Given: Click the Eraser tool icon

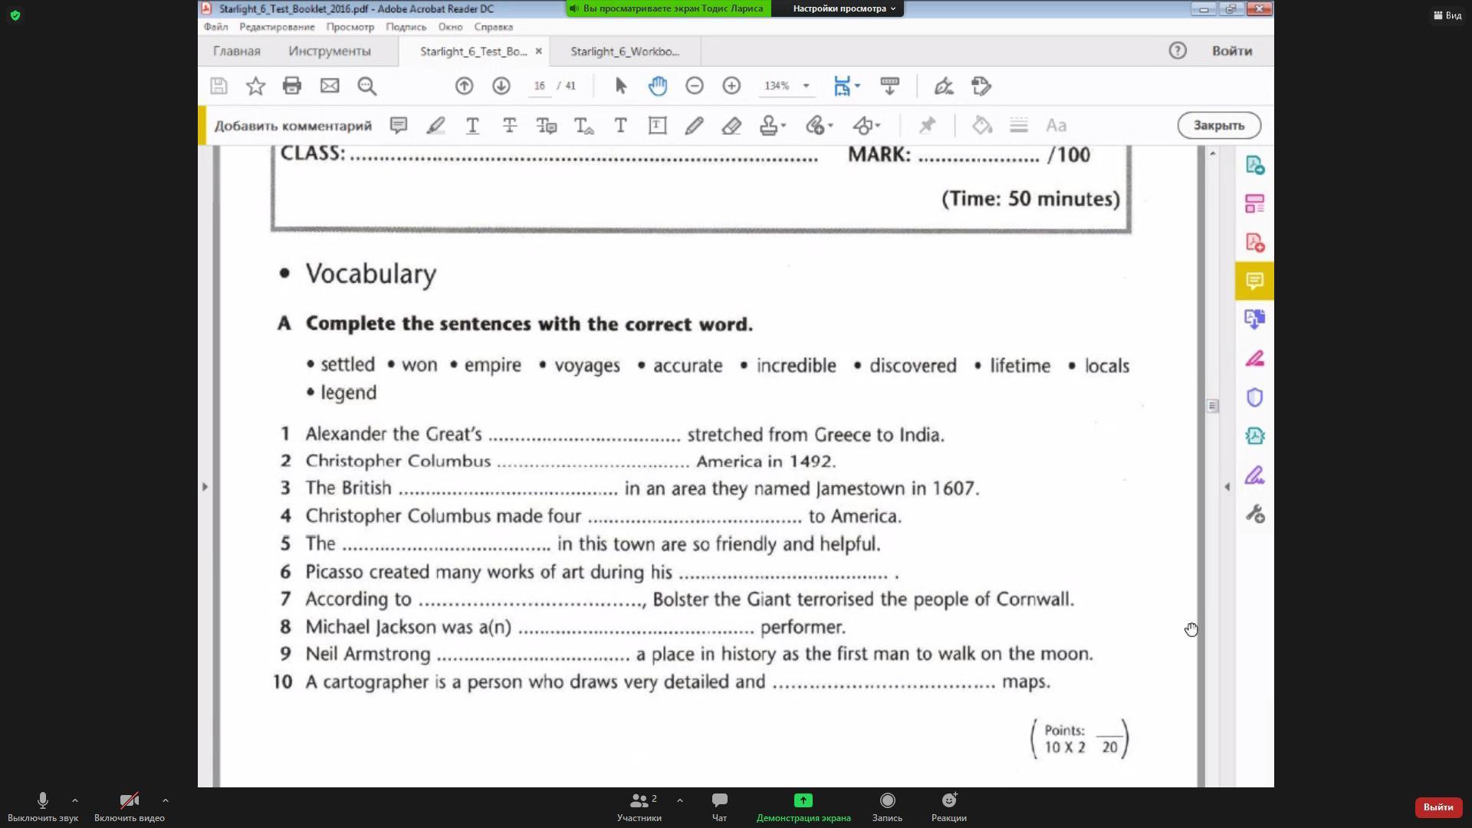Looking at the screenshot, I should [x=731, y=126].
